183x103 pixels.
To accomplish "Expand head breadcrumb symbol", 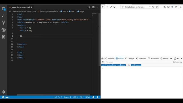I will pos(72,11).
